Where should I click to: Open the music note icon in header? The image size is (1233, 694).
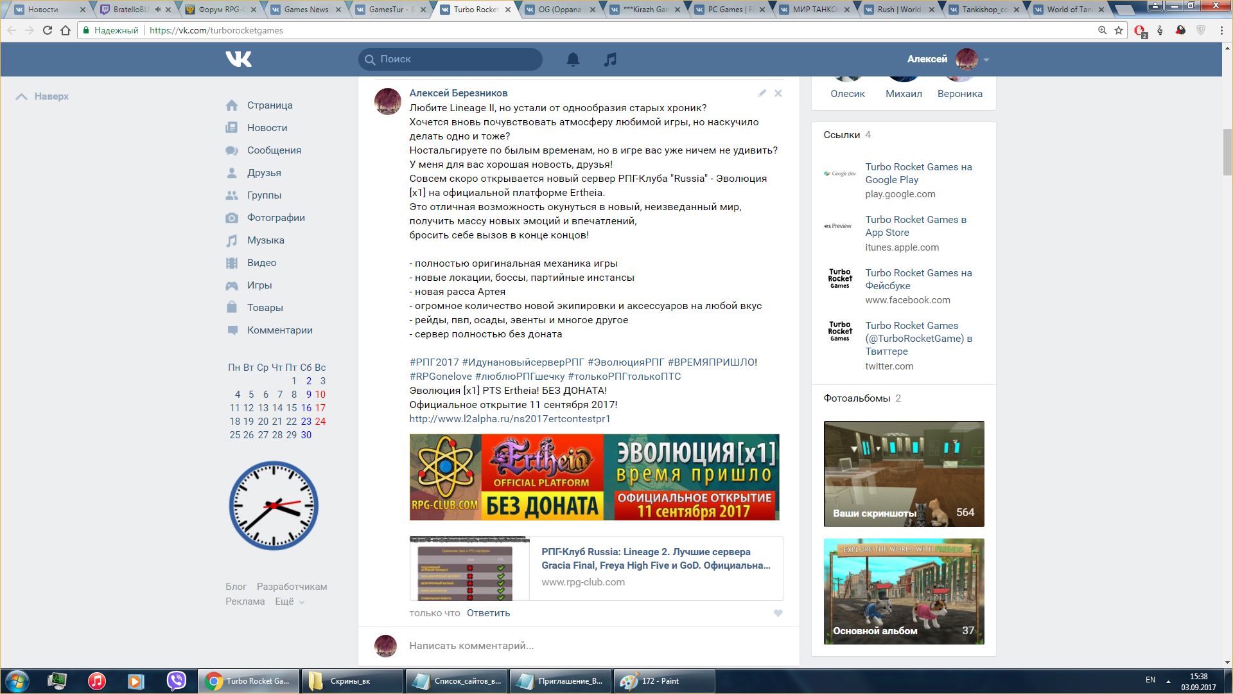610,59
